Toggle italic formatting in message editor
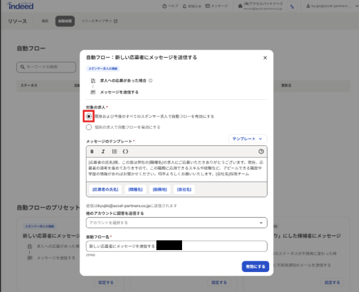 (103, 152)
